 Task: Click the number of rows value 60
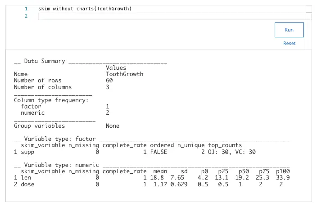109,81
